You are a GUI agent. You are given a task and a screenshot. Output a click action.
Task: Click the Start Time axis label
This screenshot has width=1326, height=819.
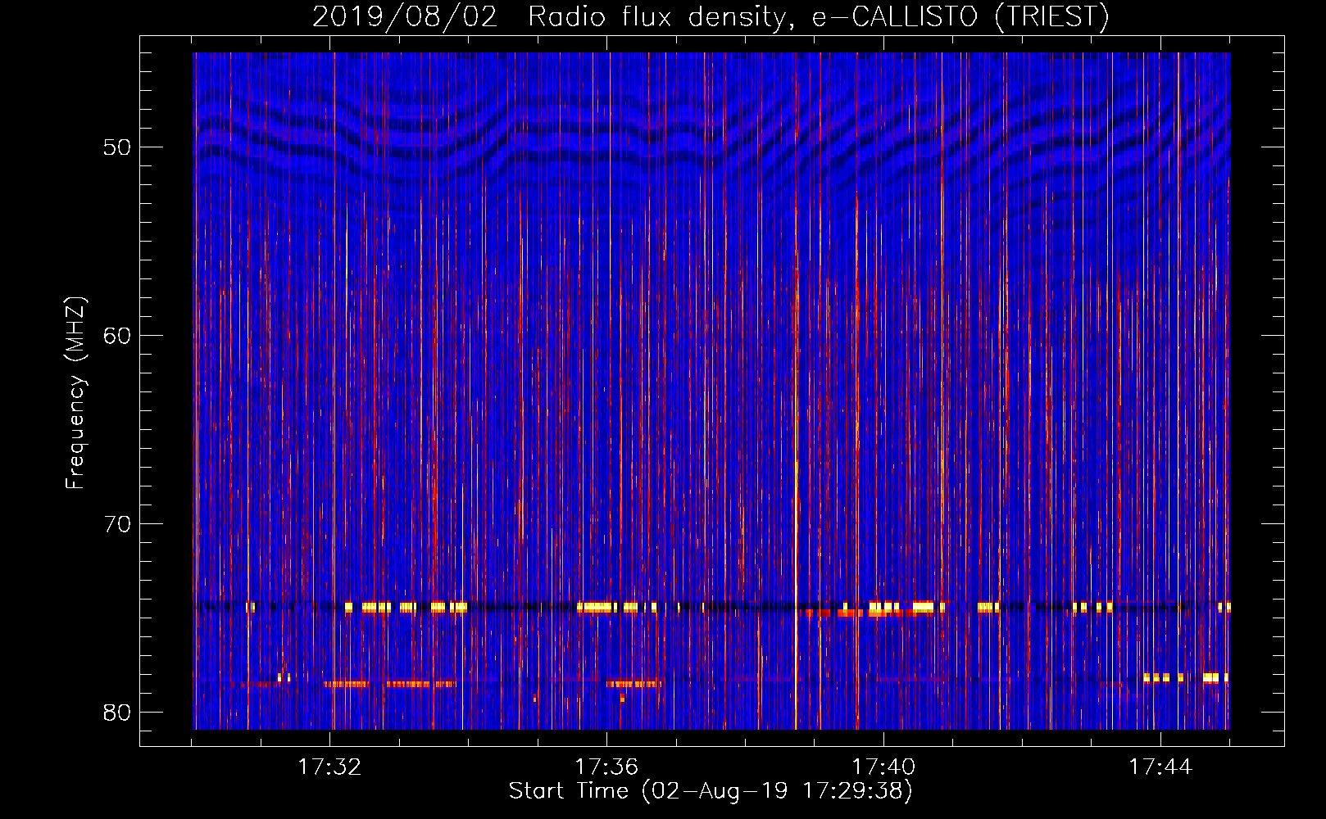(x=711, y=791)
